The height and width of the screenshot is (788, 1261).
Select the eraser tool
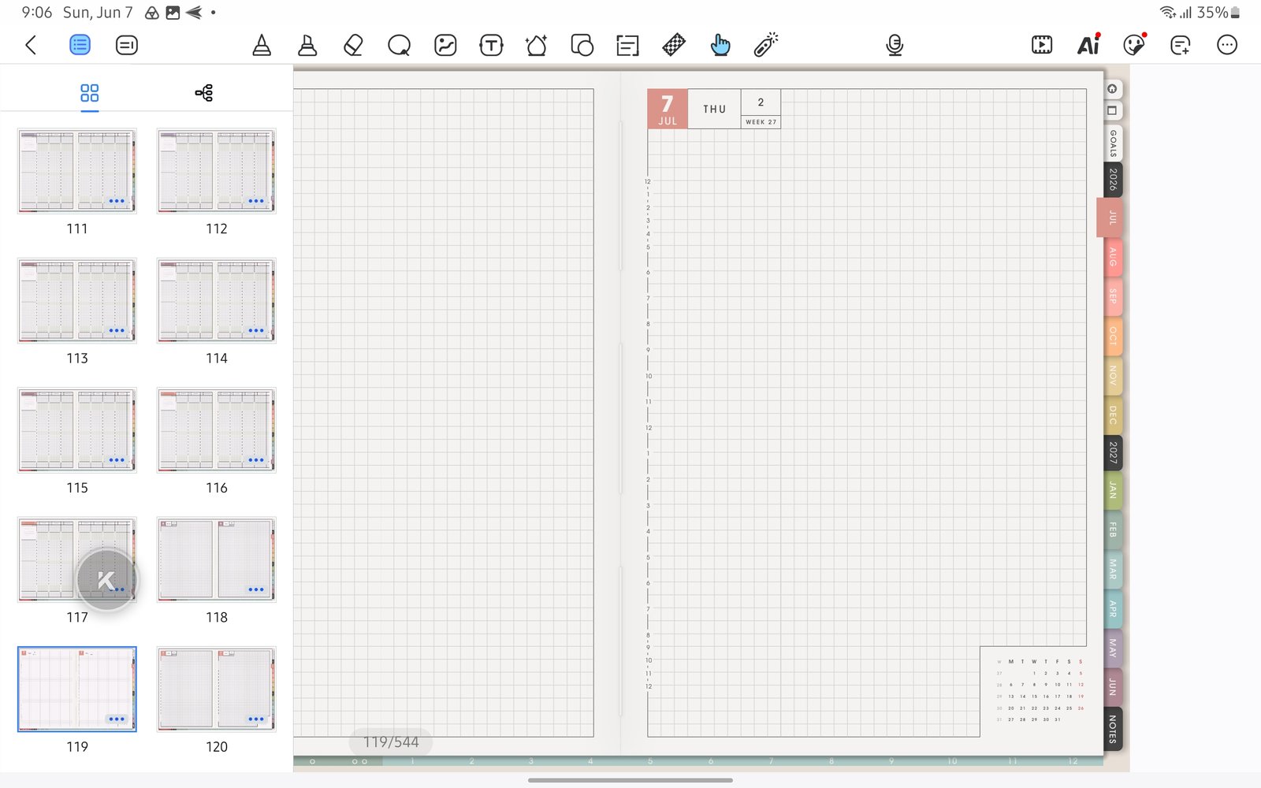(353, 45)
